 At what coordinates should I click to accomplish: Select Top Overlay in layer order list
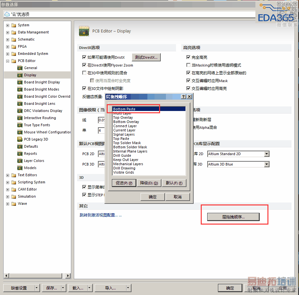[123, 117]
